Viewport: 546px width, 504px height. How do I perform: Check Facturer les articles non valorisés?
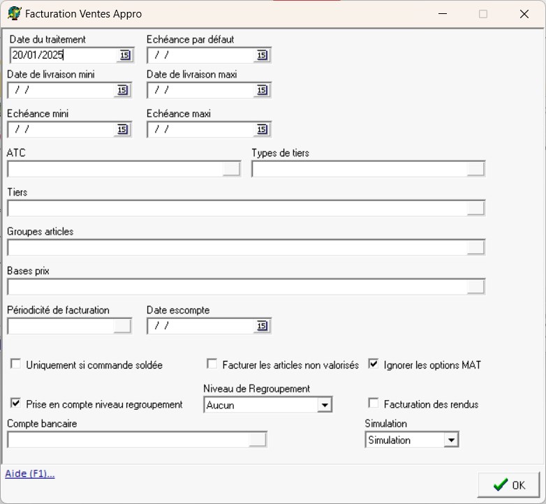(212, 364)
